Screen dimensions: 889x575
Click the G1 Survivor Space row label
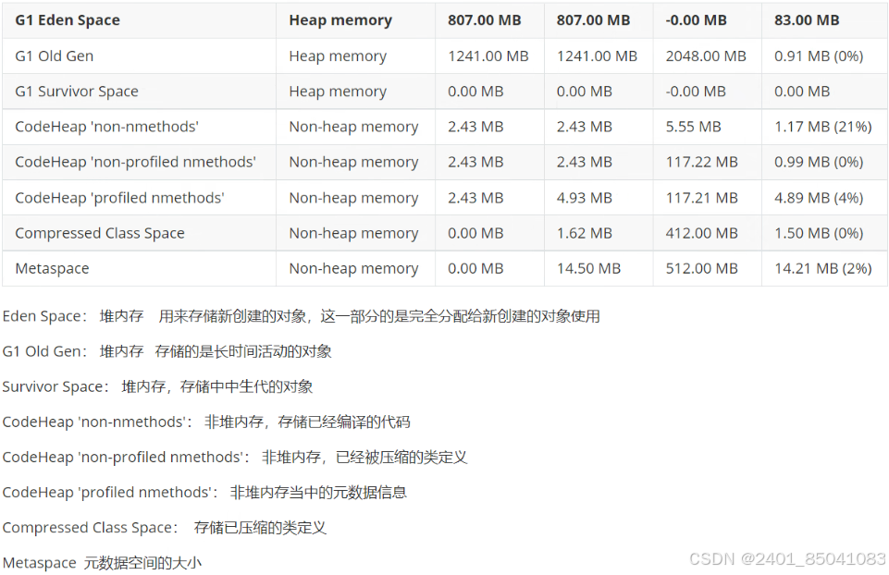(x=139, y=92)
